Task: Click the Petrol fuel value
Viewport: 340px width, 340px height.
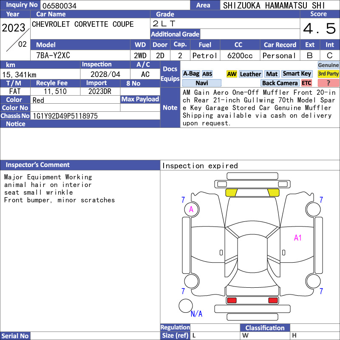Action: [x=205, y=56]
